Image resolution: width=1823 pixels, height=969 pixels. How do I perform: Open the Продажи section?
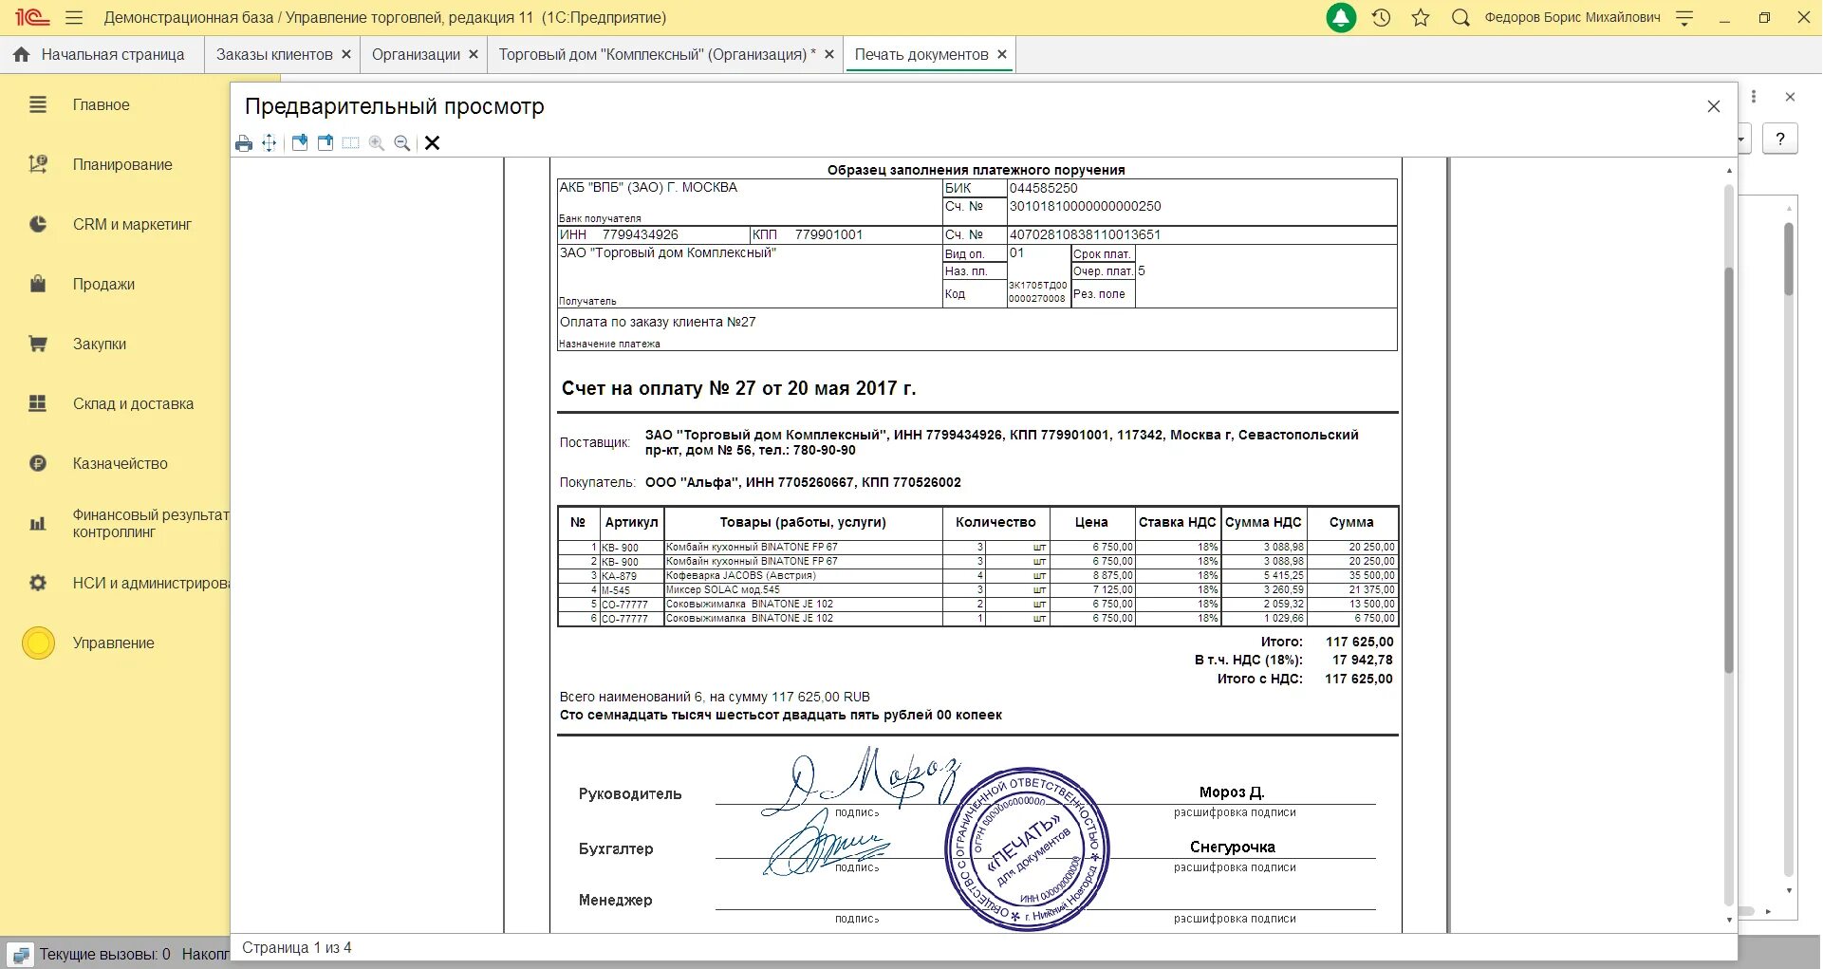[103, 285]
